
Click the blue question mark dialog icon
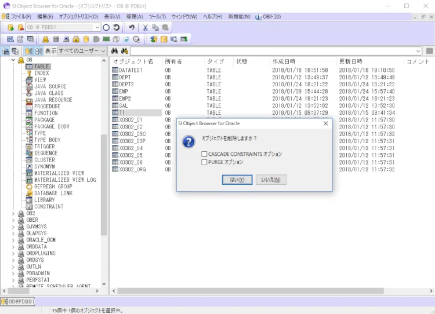coord(188,142)
